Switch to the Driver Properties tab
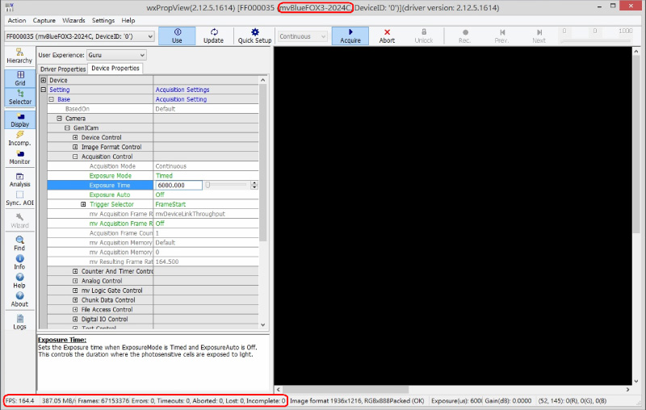This screenshot has width=646, height=410. coord(62,69)
